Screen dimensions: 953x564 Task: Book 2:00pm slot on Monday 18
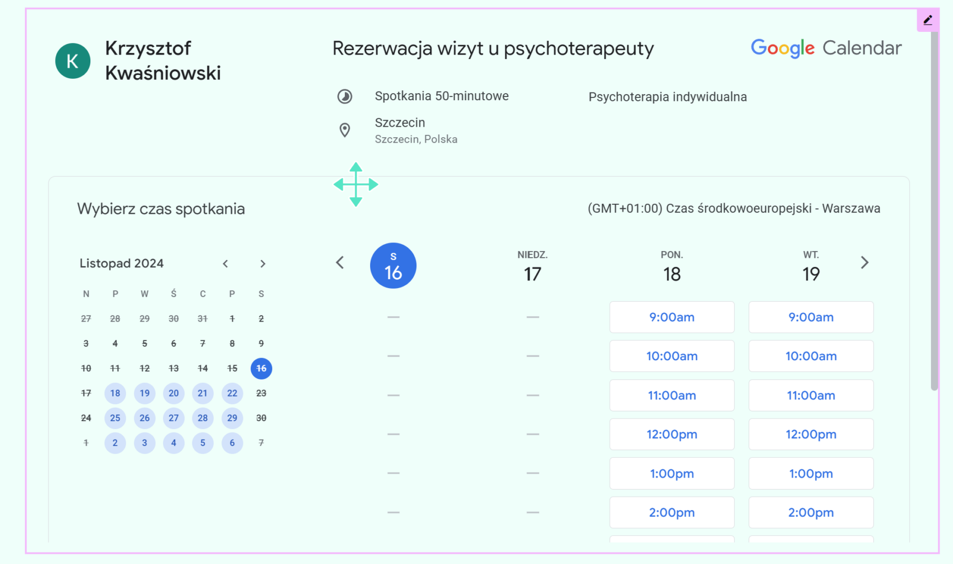(x=672, y=513)
